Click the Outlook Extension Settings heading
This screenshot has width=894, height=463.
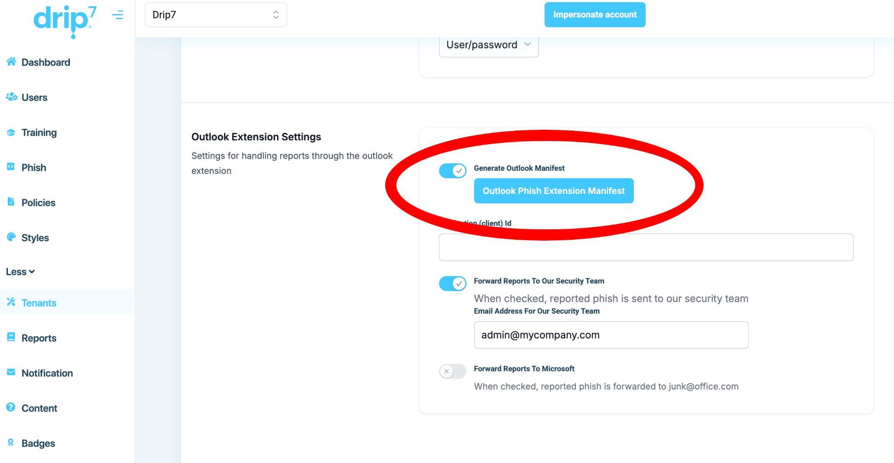[256, 137]
